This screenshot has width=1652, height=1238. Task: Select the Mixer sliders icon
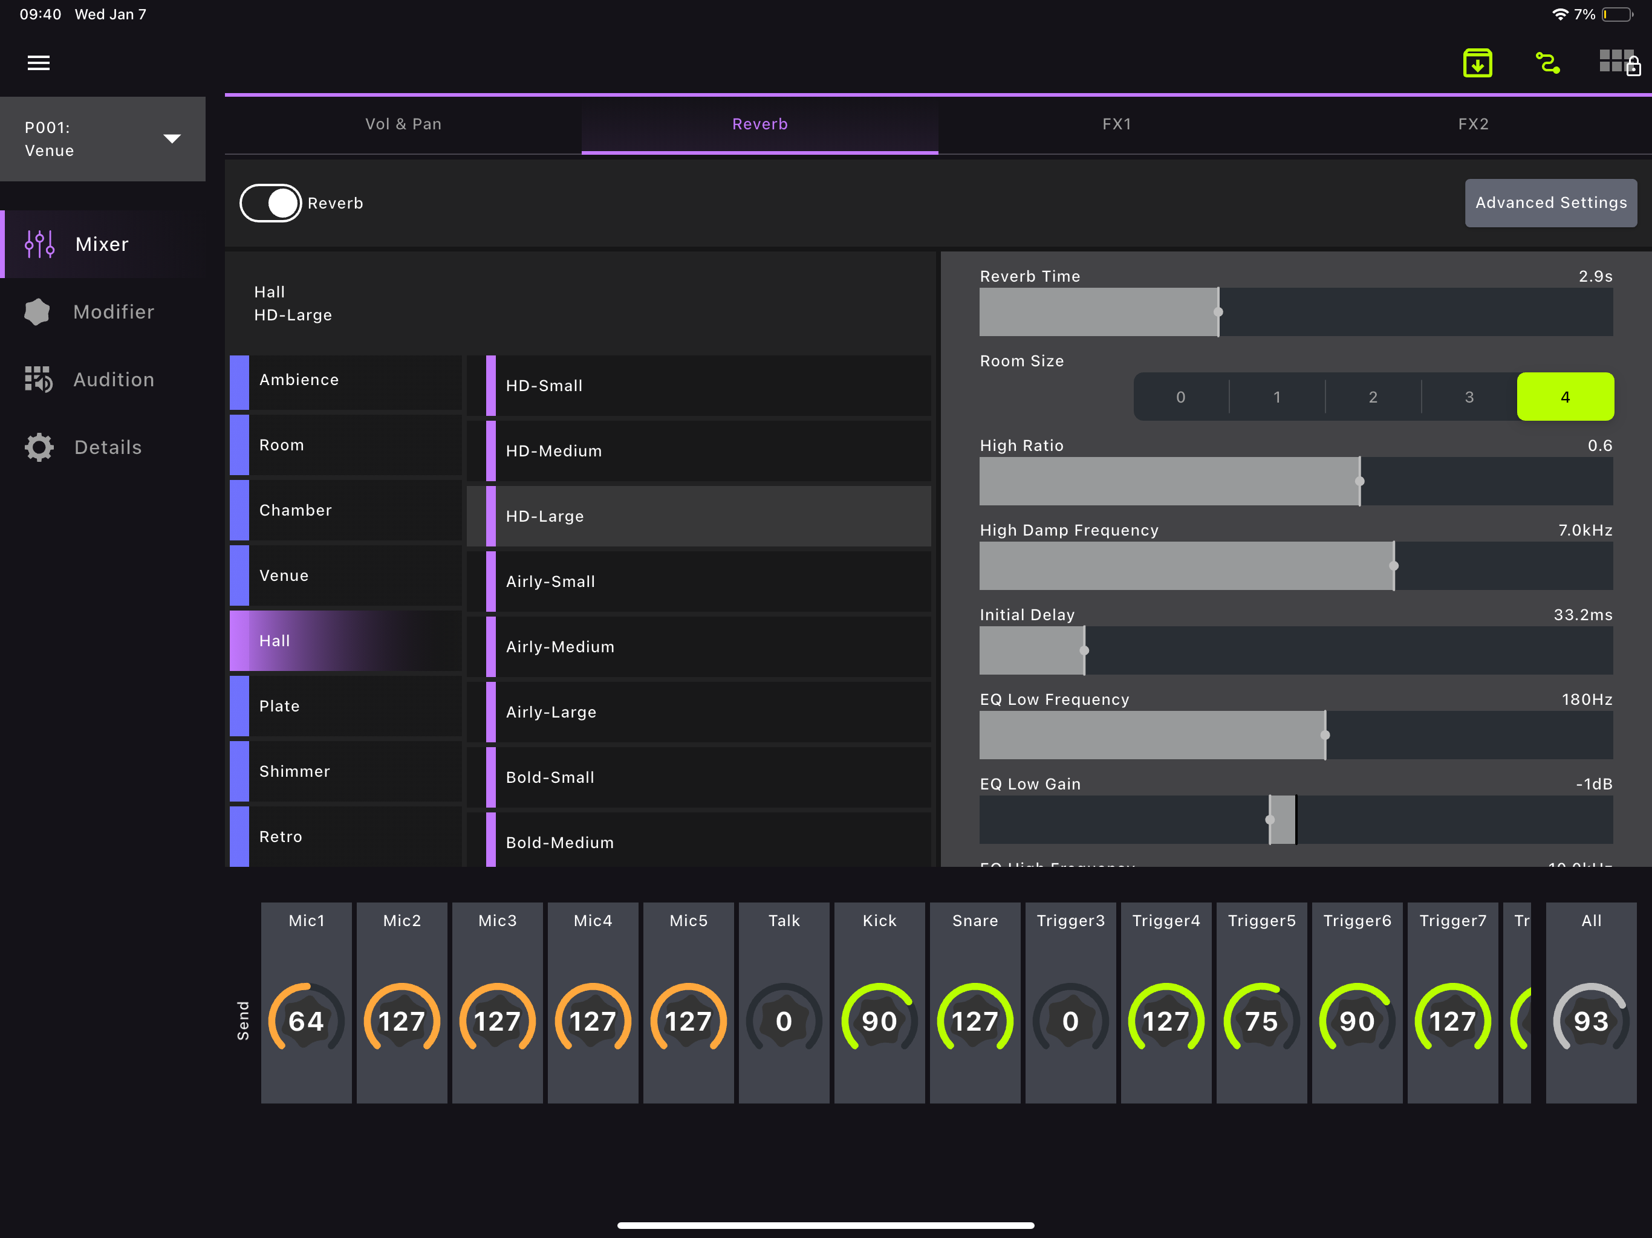coord(39,244)
